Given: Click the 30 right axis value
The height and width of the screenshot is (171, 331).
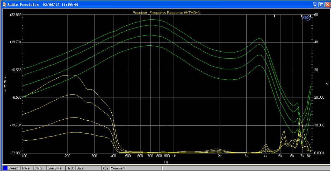Looking at the screenshot, I should point(316,70).
